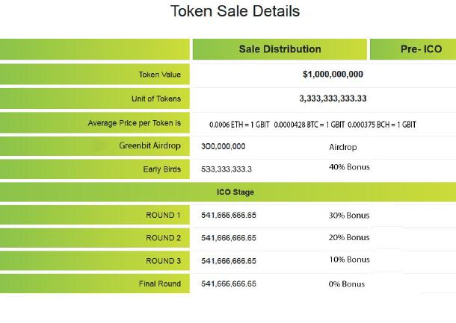Click the 20% Bonus cell

click(349, 238)
